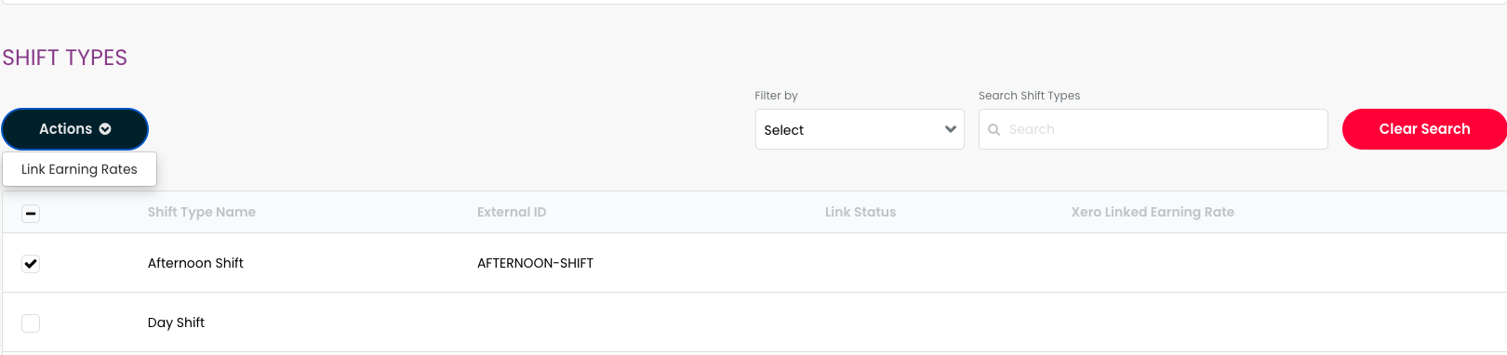The width and height of the screenshot is (1507, 355).
Task: Expand the Filter by Select dropdown
Action: [860, 129]
